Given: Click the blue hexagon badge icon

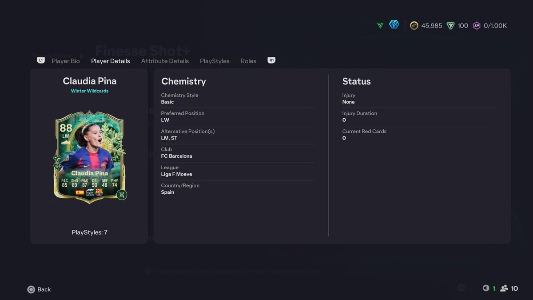Looking at the screenshot, I should (394, 24).
